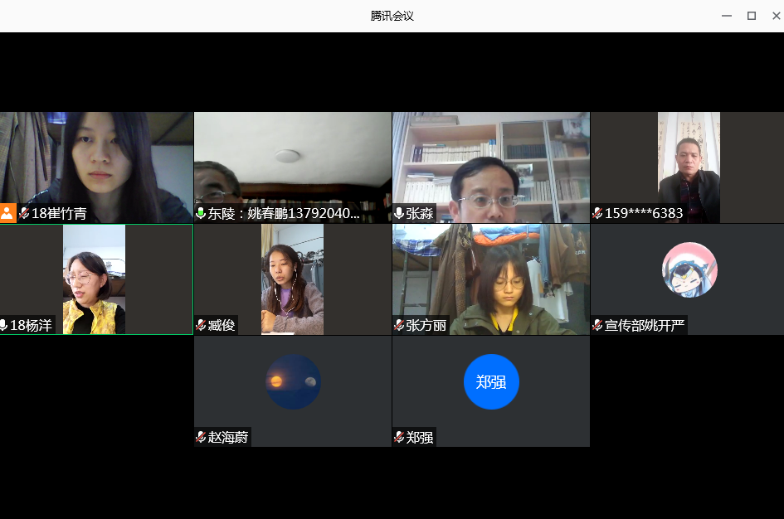Click the green microphone icon for 东陵：姚春鹏

(201, 213)
